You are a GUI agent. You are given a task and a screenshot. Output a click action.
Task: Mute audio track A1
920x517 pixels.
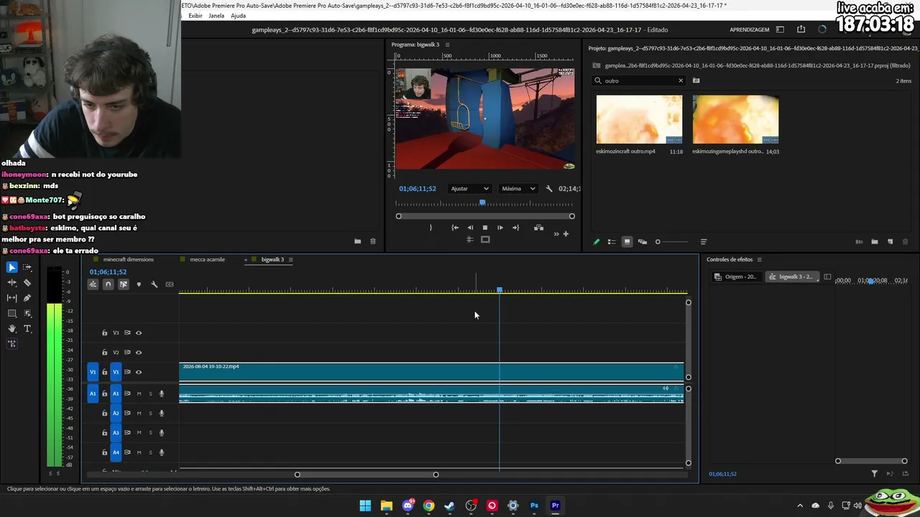(x=139, y=393)
